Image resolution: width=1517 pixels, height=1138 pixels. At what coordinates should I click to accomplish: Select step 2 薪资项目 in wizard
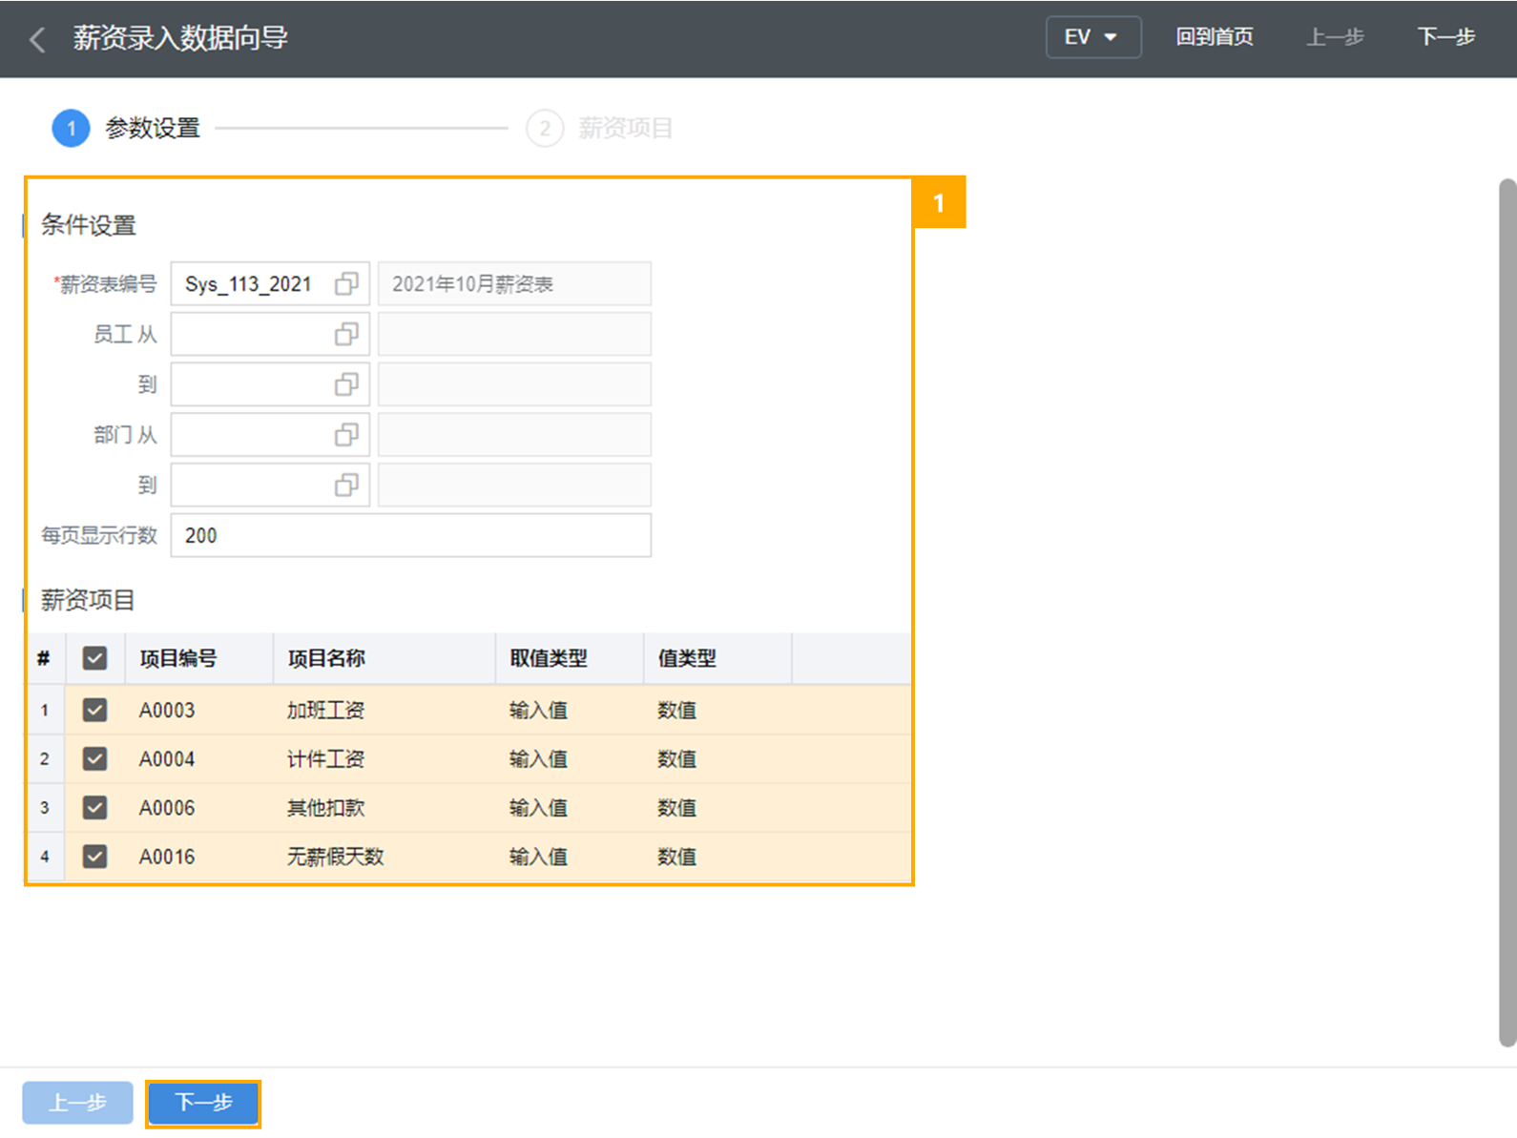pos(599,128)
